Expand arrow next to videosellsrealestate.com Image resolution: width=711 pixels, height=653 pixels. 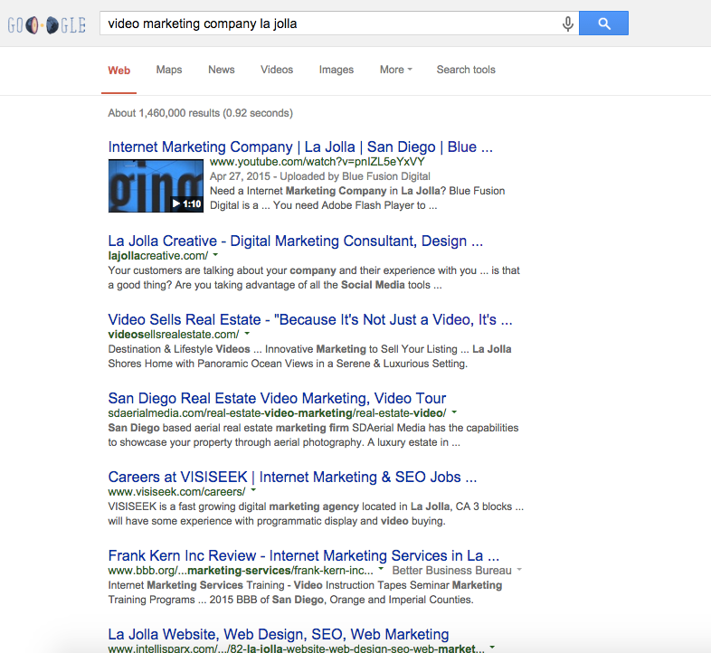(247, 334)
